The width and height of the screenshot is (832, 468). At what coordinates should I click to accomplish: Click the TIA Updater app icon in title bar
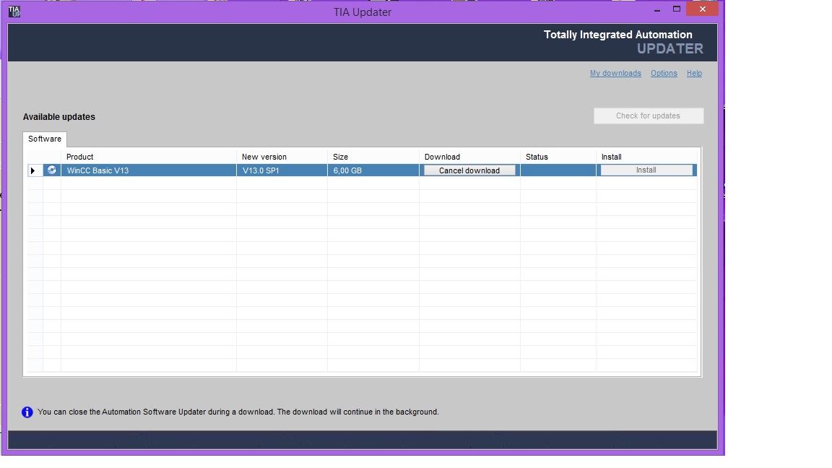pos(14,11)
